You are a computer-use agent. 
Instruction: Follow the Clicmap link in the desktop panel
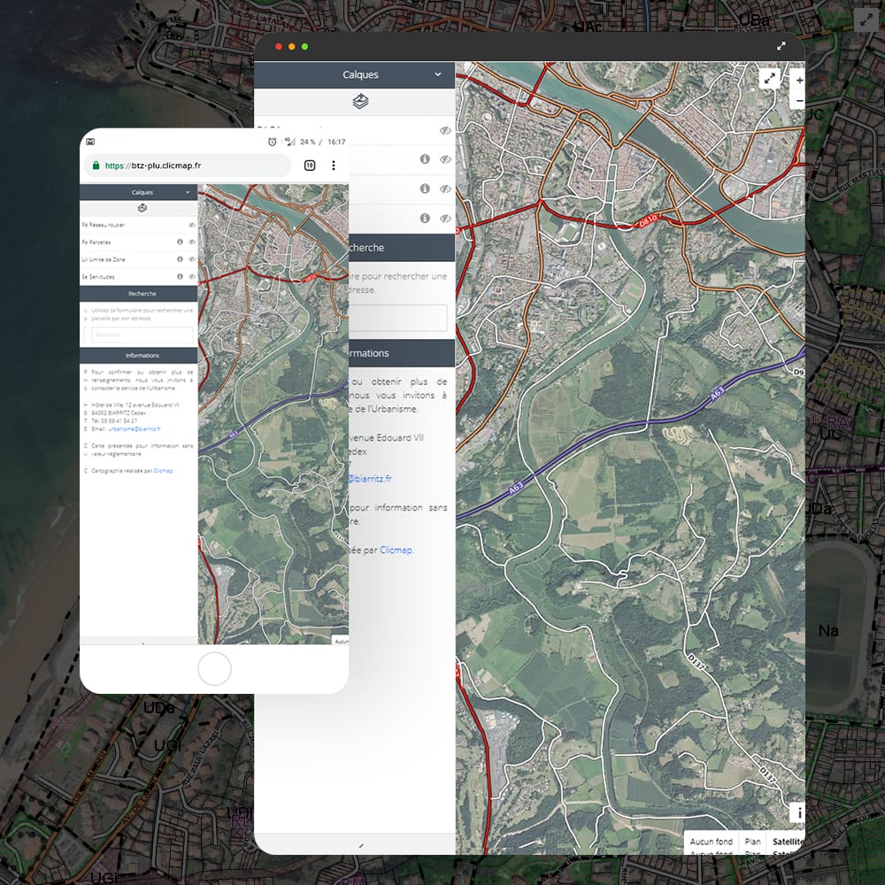[x=396, y=550]
